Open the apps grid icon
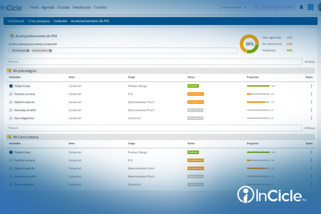Image resolution: width=321 pixels, height=214 pixels. click(x=311, y=7)
